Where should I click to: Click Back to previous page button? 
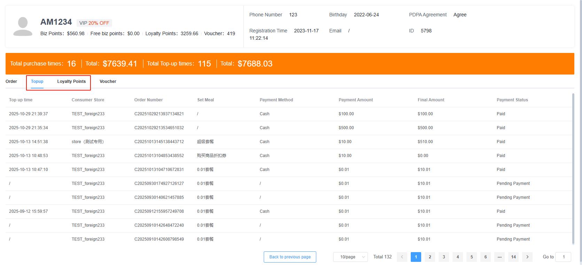290,257
